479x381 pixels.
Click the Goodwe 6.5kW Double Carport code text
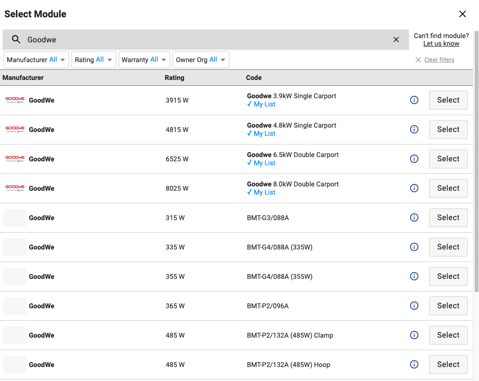coord(293,155)
